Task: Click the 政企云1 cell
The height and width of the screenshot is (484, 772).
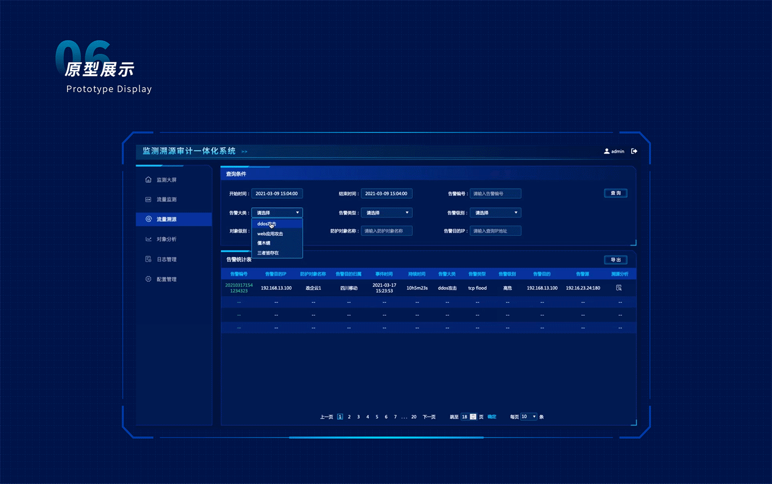Action: click(313, 288)
